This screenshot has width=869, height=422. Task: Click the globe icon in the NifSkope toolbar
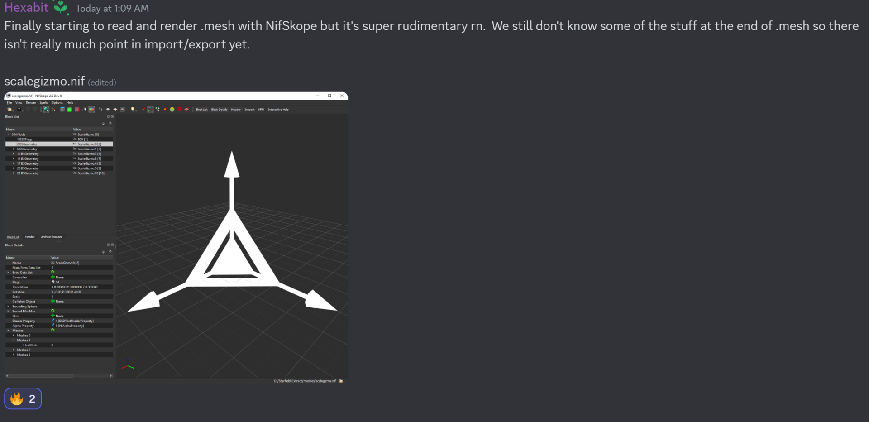[x=46, y=110]
